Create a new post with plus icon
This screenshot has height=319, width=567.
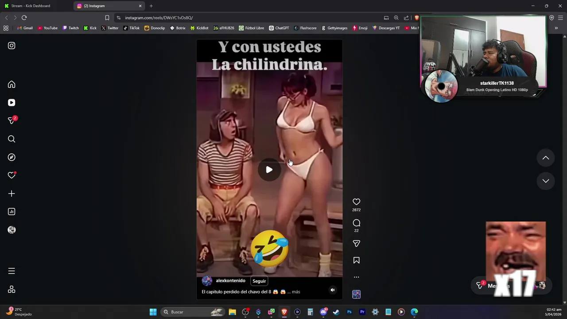(12, 194)
